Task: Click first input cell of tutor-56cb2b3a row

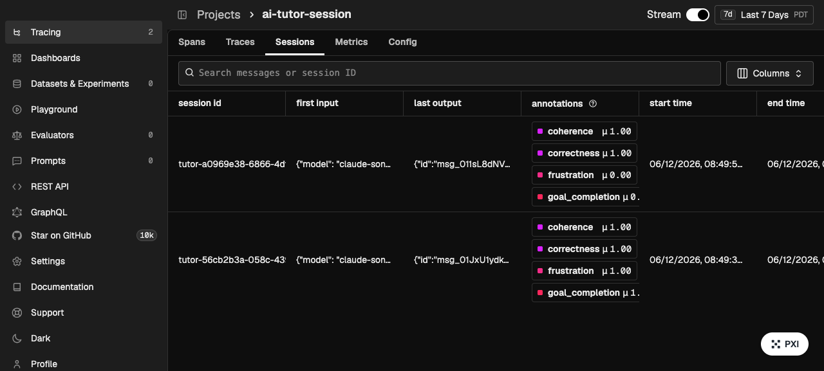Action: [344, 260]
